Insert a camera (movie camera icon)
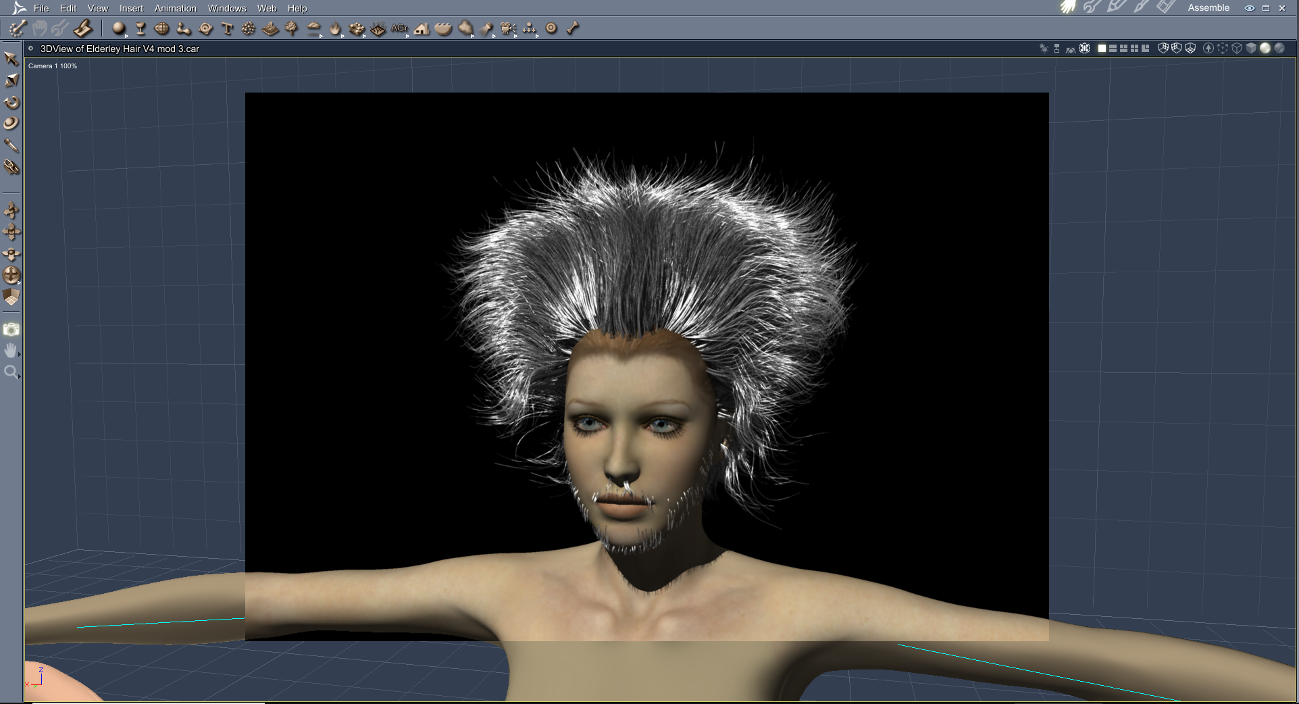The height and width of the screenshot is (704, 1299). pyautogui.click(x=508, y=28)
